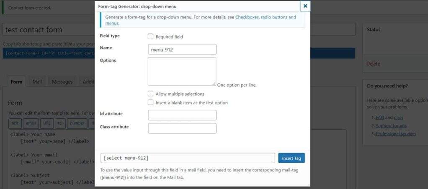
Task: Close the Form-tag Generator dialog
Action: [305, 6]
